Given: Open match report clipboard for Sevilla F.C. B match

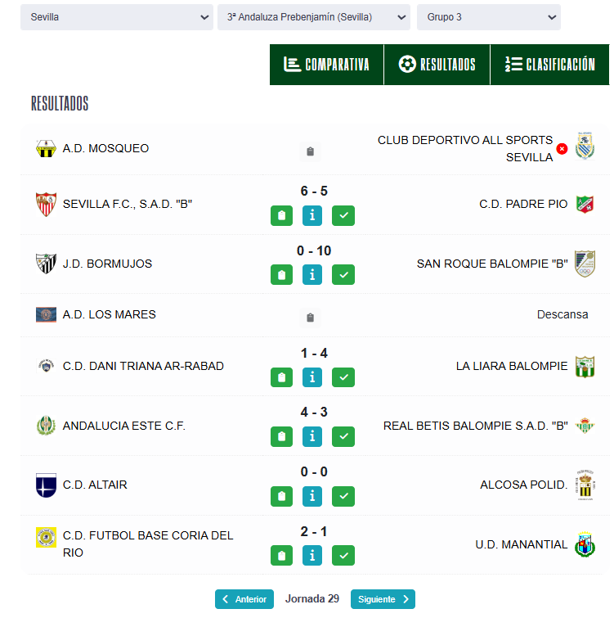Looking at the screenshot, I should tap(282, 215).
